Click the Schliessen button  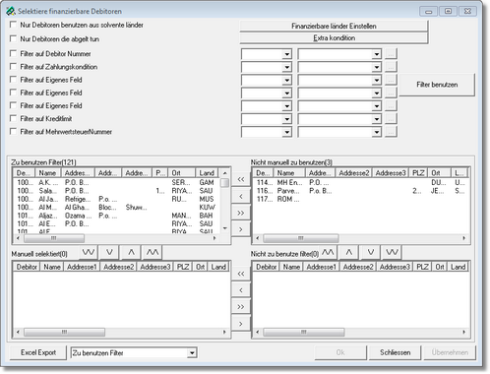click(x=395, y=352)
